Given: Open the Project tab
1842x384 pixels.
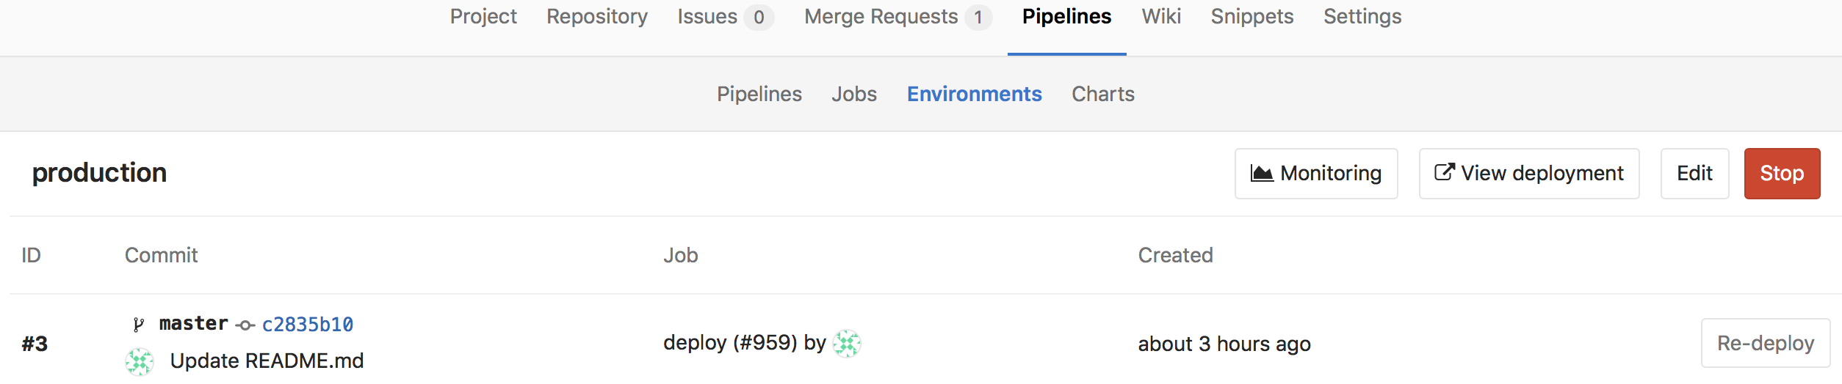Looking at the screenshot, I should [x=483, y=17].
